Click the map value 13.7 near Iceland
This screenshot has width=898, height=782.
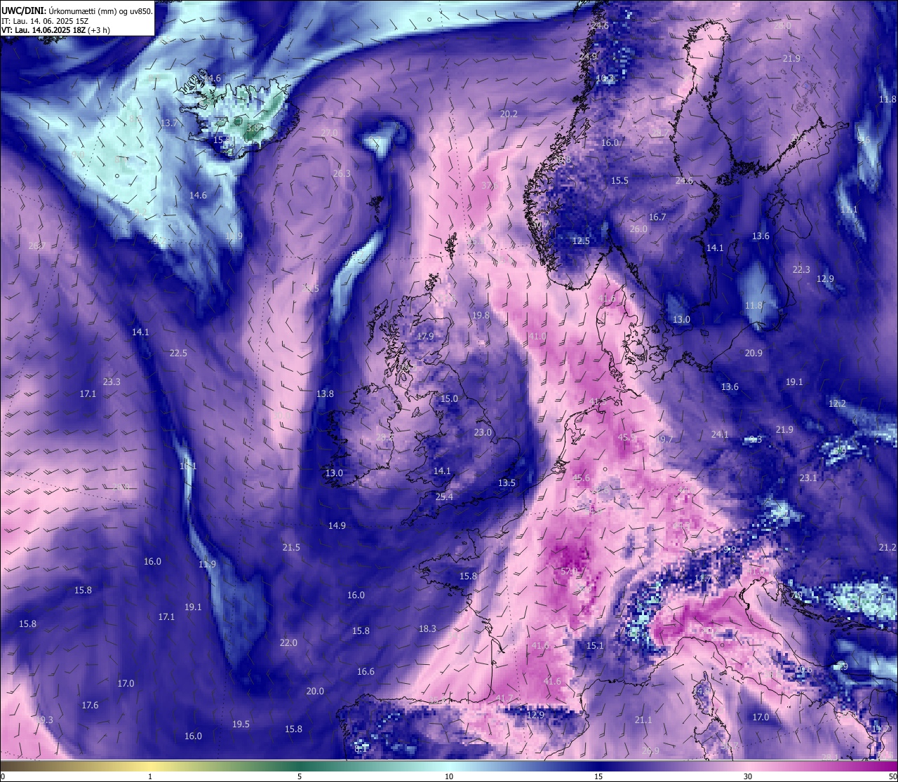169,123
